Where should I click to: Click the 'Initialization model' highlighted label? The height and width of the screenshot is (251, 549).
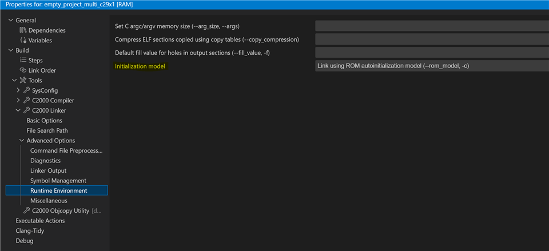[140, 66]
